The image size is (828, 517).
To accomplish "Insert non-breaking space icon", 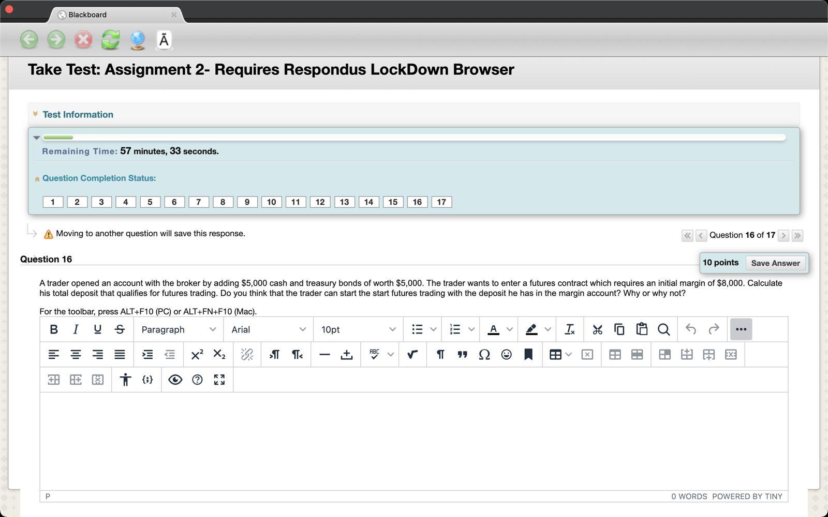I will [x=347, y=355].
